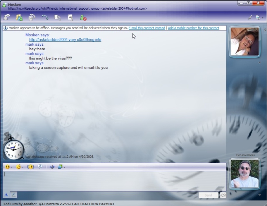Viewport: 267px width, 206px height.
Task: Switch to handwriting mode pen icon
Action: coord(13,195)
